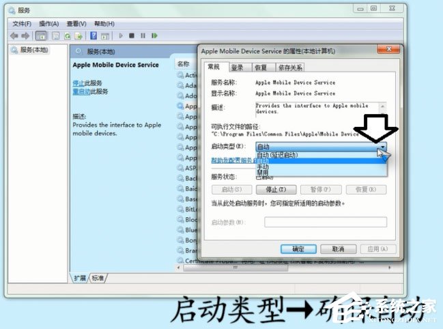Click the pause service toolbar icon

(x=142, y=35)
